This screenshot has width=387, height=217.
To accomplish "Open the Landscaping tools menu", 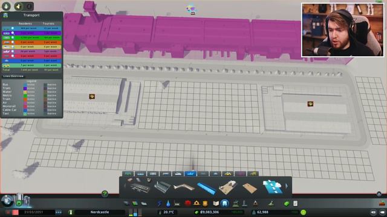I will point(272,204).
